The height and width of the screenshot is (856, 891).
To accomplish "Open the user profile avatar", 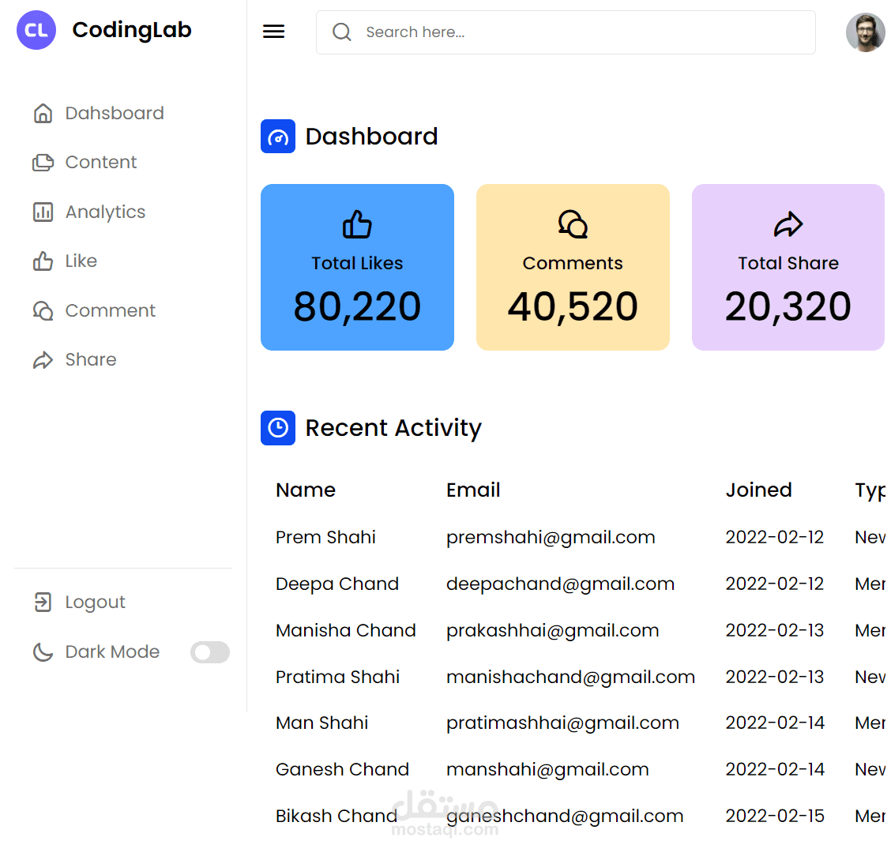I will pyautogui.click(x=865, y=32).
